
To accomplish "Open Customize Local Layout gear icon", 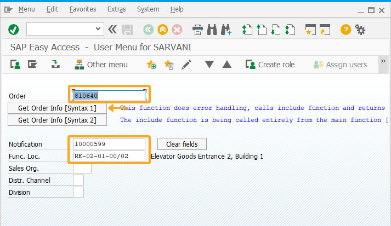I will click(x=360, y=30).
